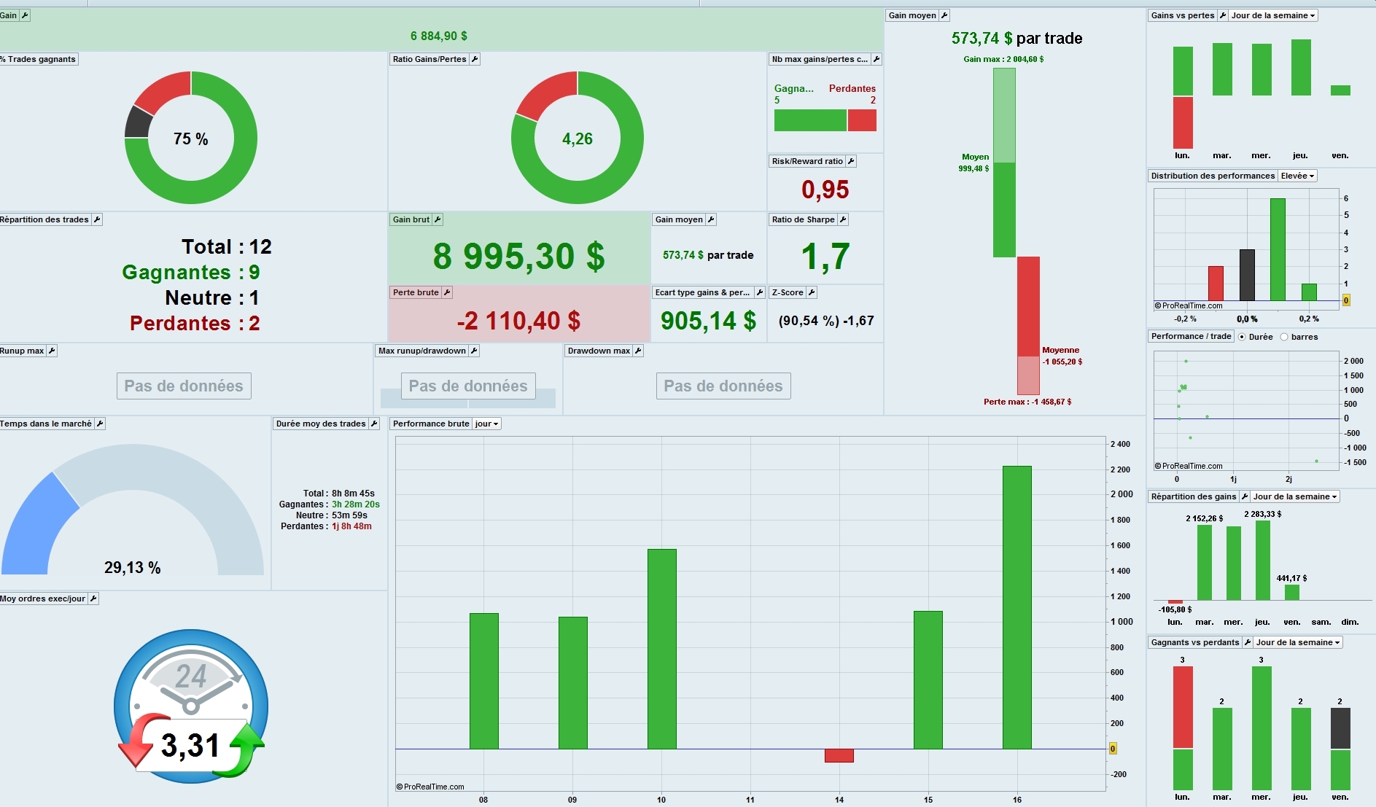Click the 905,14 $ standard deviation value

pos(709,321)
